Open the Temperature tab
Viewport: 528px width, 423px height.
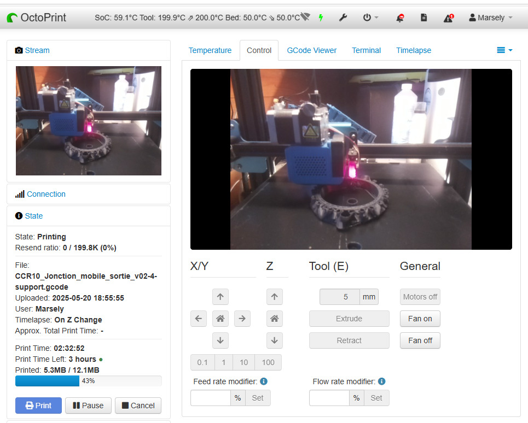coord(210,50)
